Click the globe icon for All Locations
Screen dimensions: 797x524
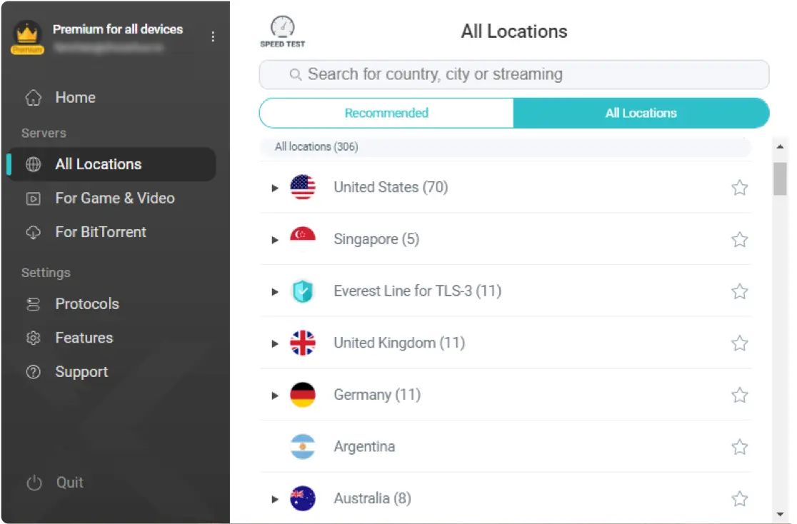click(x=34, y=164)
